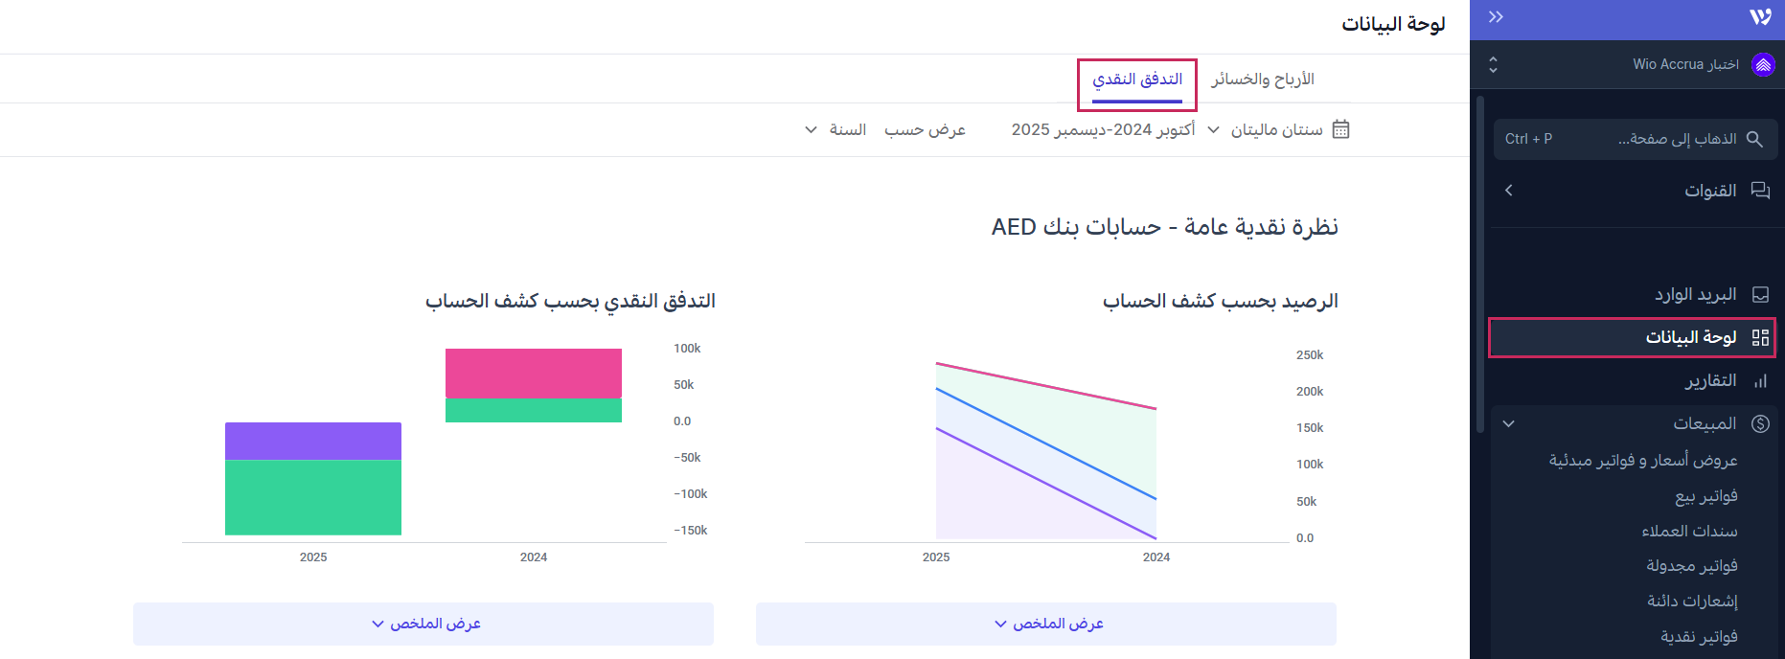Image resolution: width=1785 pixels, height=659 pixels.
Task: Click the calendar icon beside سنتان ماليتان
Action: 1340,129
